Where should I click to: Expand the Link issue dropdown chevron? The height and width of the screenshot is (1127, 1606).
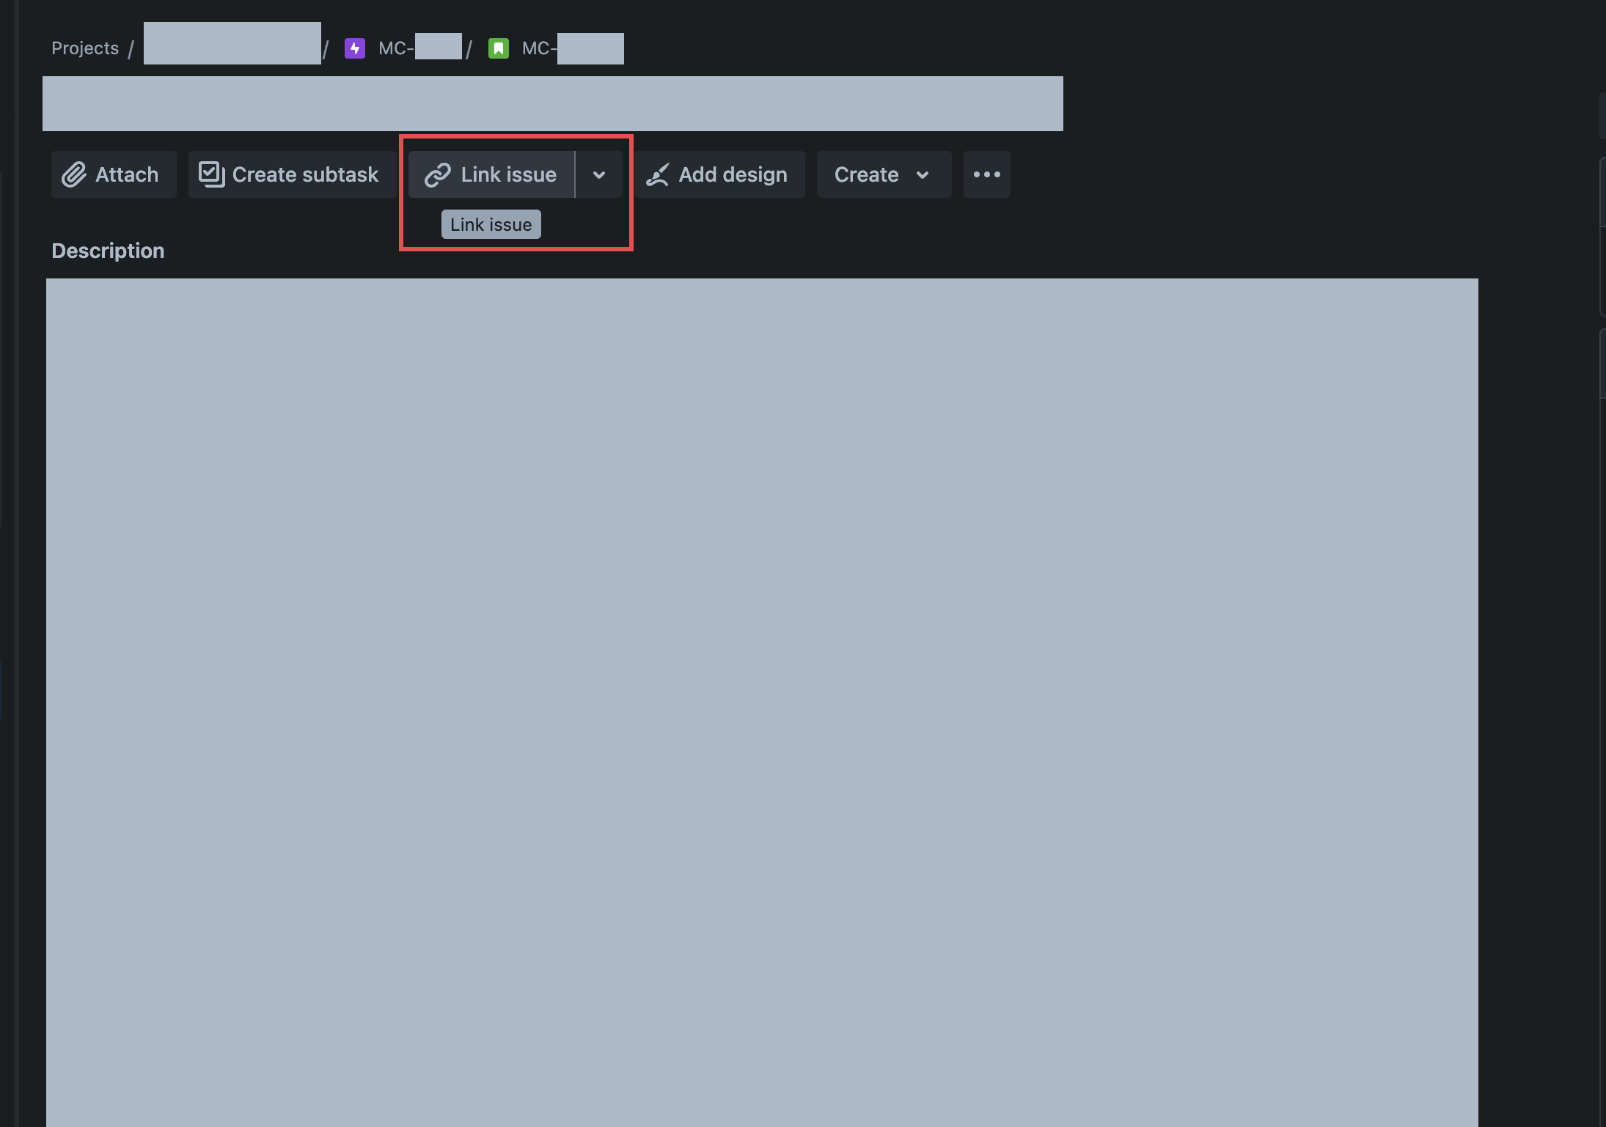pyautogui.click(x=599, y=174)
